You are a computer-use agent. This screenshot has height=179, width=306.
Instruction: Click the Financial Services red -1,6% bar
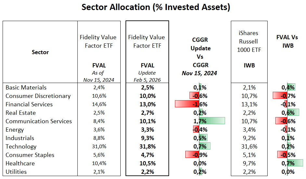[x=187, y=104]
